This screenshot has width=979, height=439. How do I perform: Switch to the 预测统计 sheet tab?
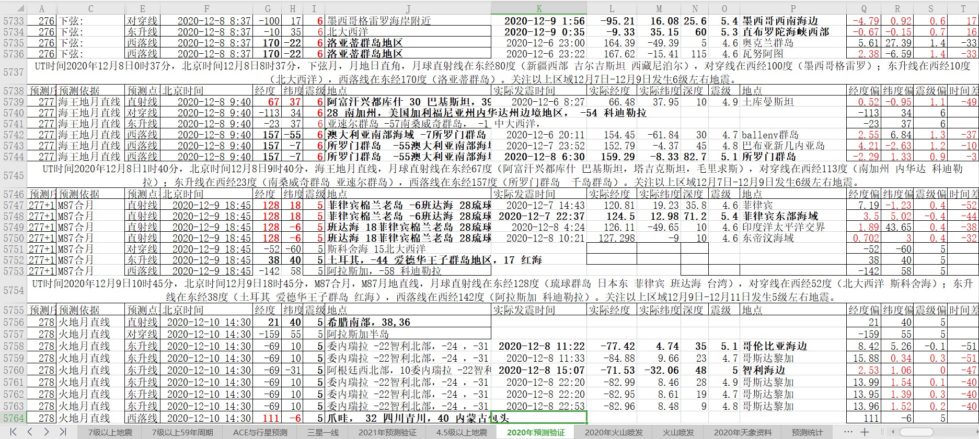(807, 432)
